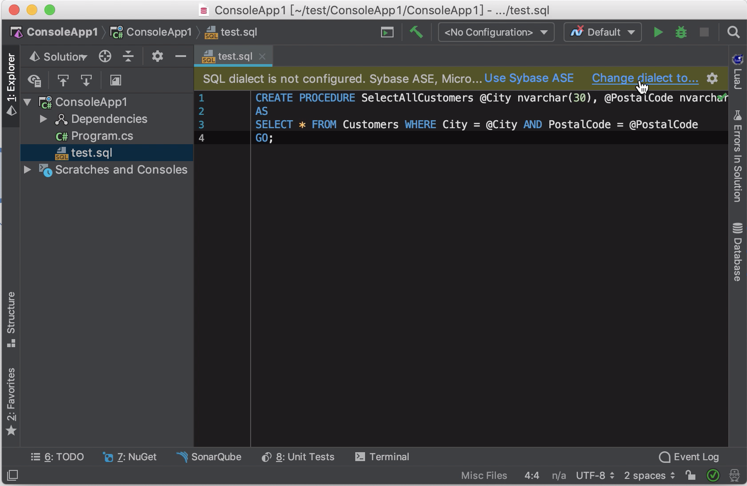Click the locate-in-solution crosshair icon
The image size is (747, 486).
pos(105,56)
